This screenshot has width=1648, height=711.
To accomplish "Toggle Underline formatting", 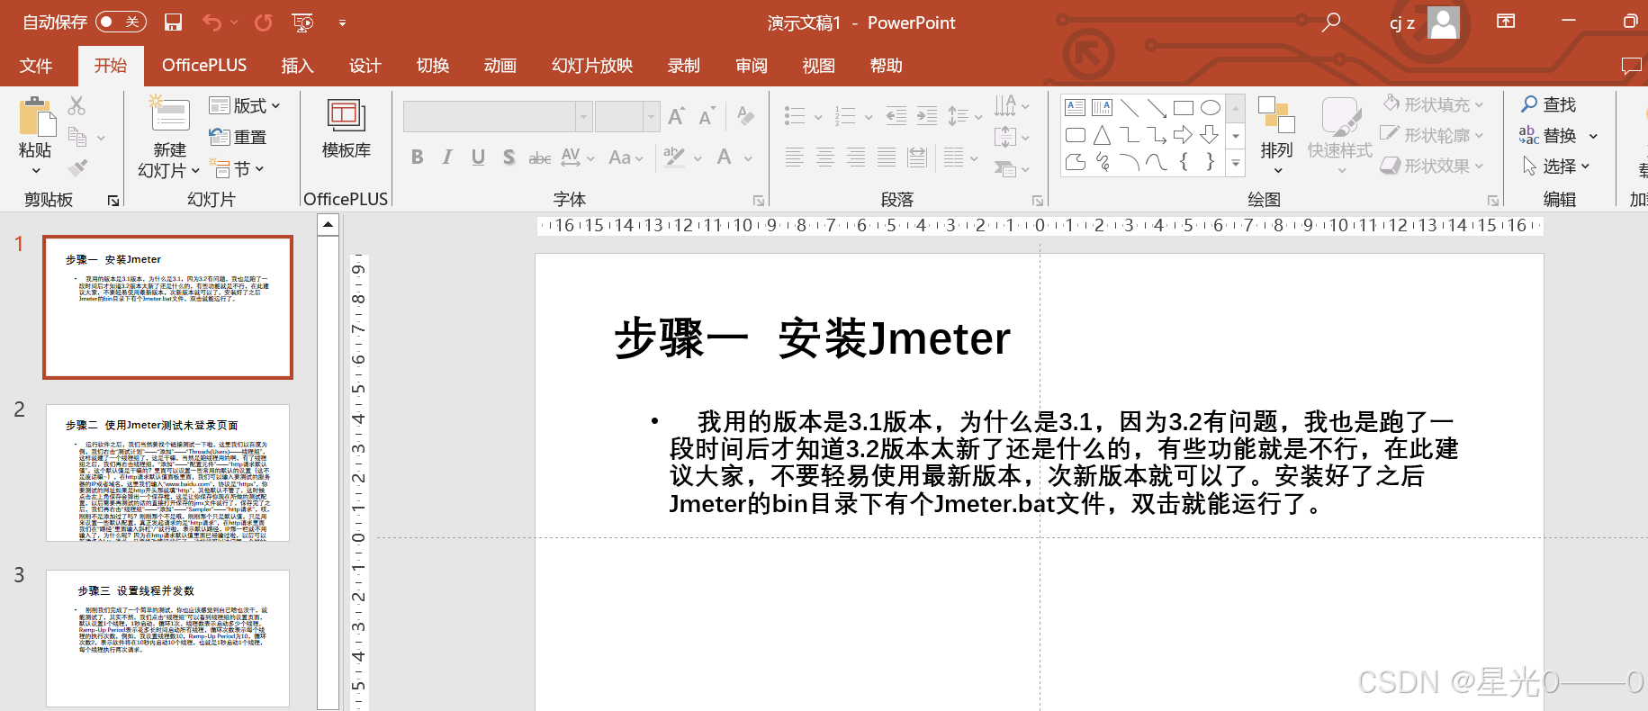I will (x=478, y=157).
